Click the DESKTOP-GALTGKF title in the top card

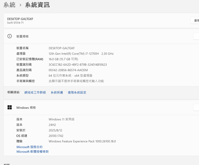click(20, 19)
